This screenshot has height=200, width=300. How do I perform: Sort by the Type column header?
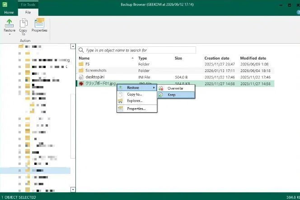pos(142,58)
